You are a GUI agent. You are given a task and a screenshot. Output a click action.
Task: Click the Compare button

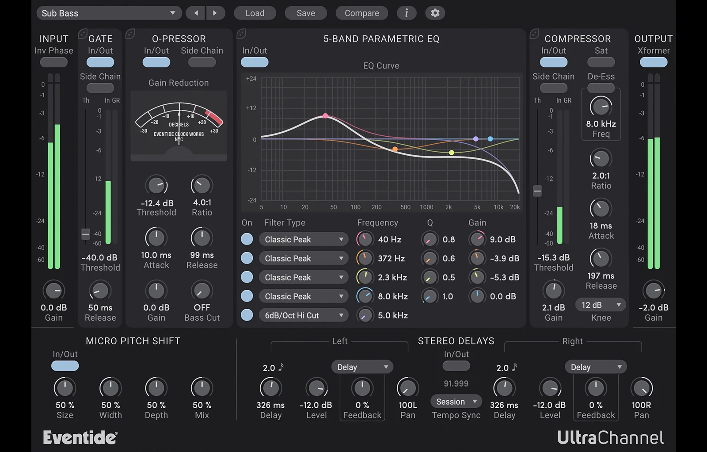coord(362,13)
